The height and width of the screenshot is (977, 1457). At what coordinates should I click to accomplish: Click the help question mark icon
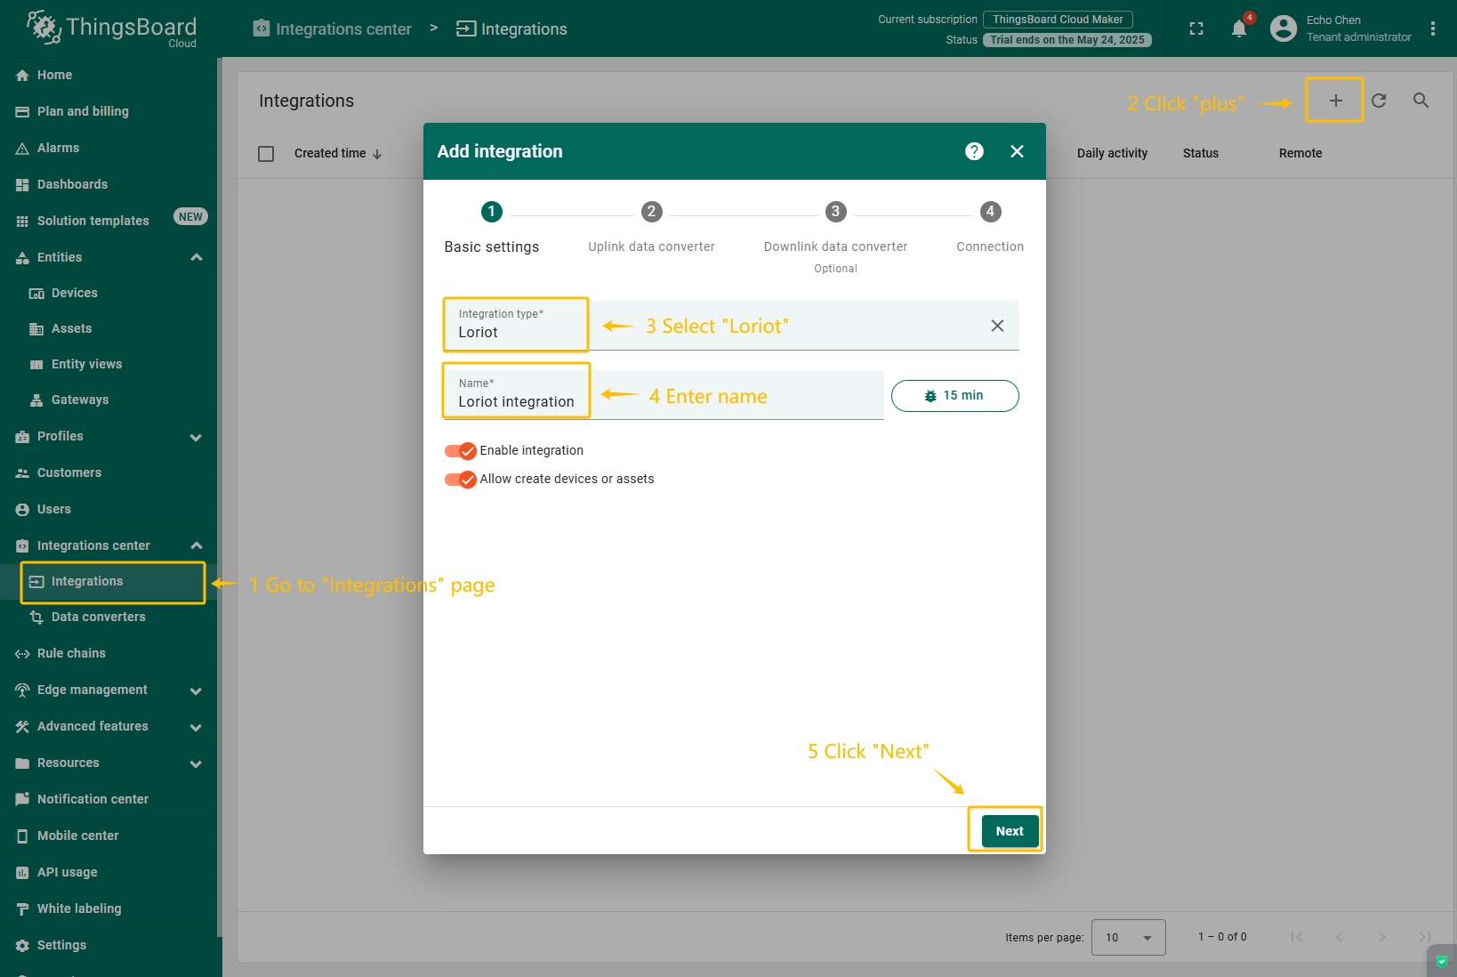974,151
